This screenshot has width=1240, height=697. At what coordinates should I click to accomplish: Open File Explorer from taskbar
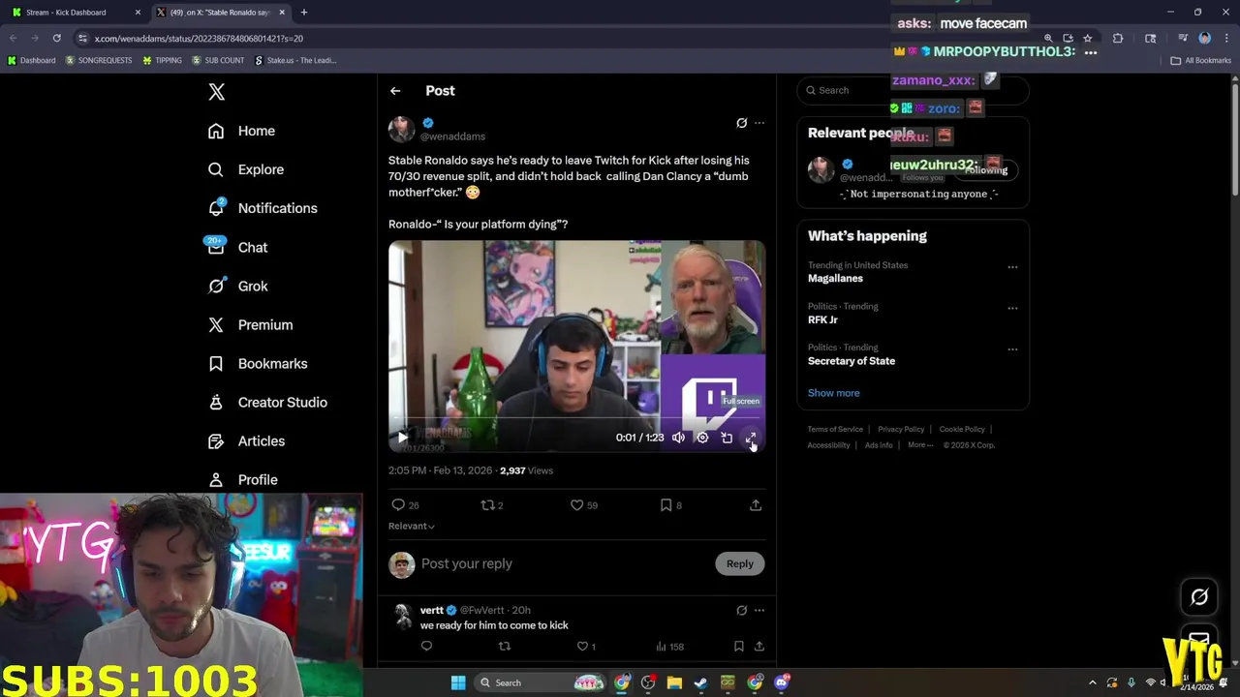tap(674, 682)
